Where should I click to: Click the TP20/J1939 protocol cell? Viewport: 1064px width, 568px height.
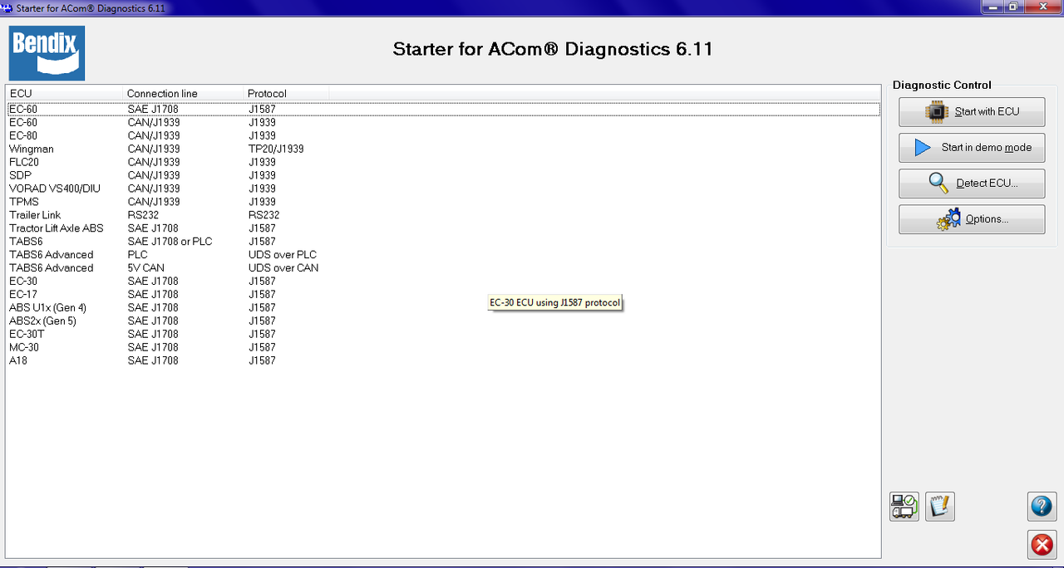click(276, 149)
